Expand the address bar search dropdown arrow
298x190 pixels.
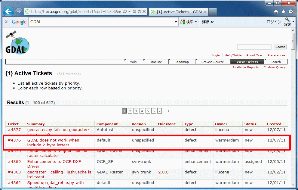coord(129,12)
